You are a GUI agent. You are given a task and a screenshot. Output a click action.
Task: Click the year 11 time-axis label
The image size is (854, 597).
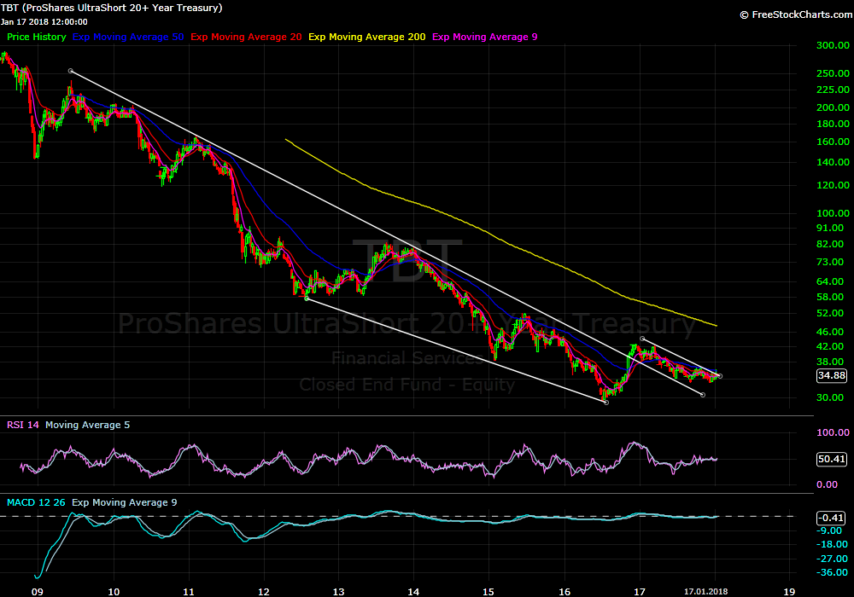(189, 592)
